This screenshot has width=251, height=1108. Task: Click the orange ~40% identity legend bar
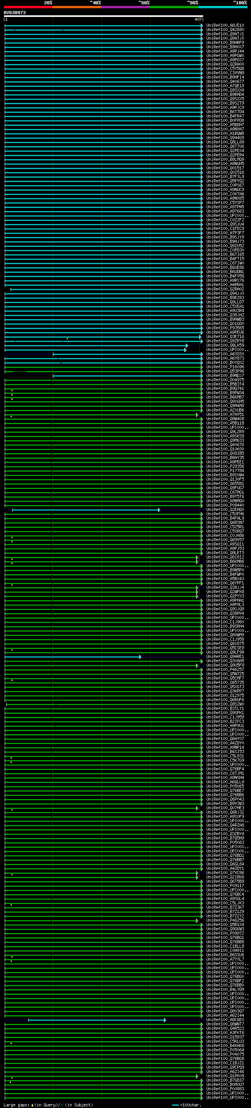[77, 7]
